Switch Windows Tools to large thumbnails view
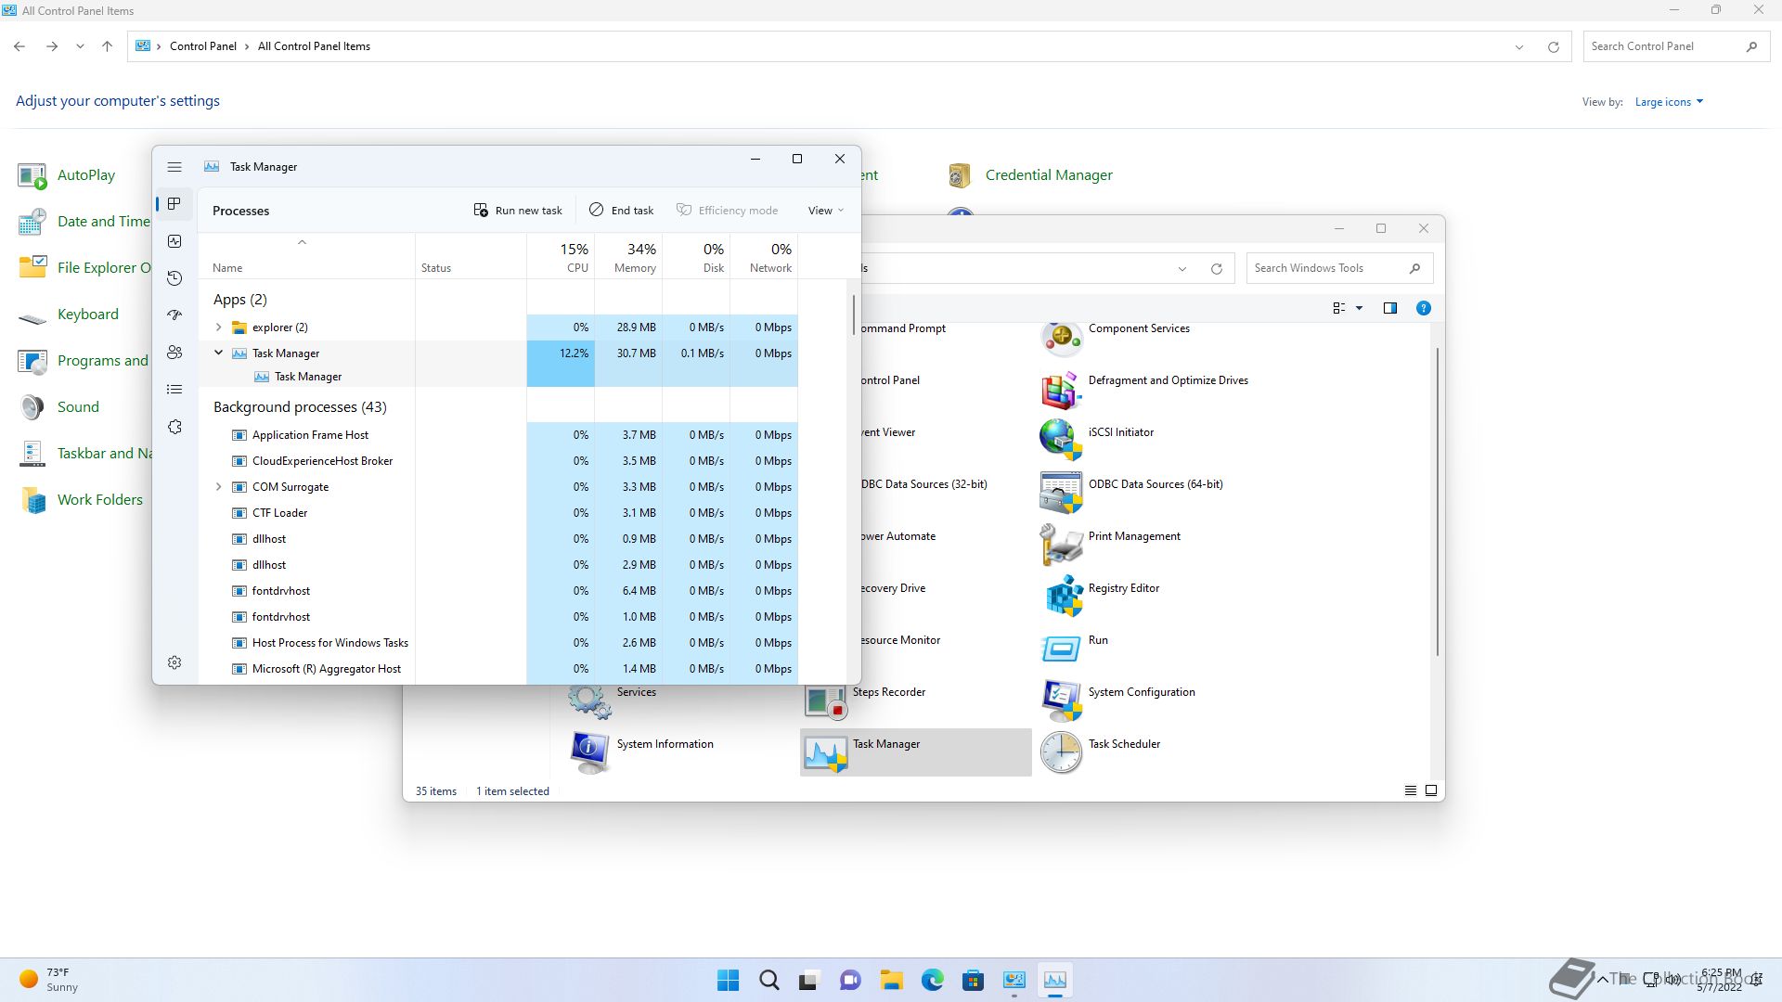Viewport: 1782px width, 1002px height. tap(1430, 790)
